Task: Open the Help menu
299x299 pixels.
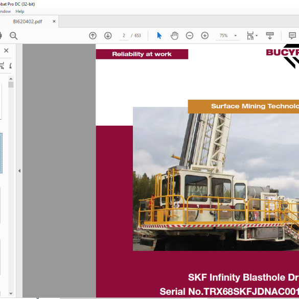Action: [x=20, y=11]
